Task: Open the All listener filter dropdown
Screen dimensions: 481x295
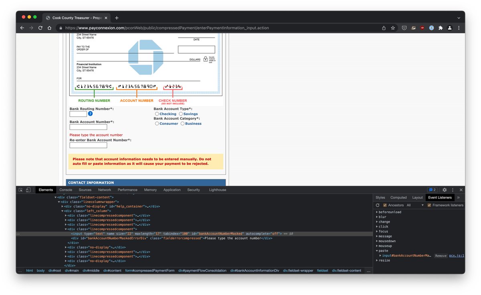Action: [x=415, y=205]
